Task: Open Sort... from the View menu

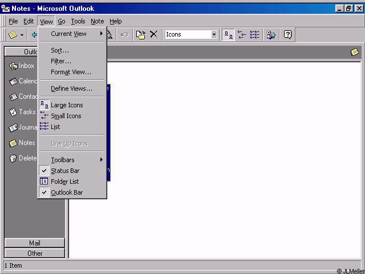Action: coord(72,50)
